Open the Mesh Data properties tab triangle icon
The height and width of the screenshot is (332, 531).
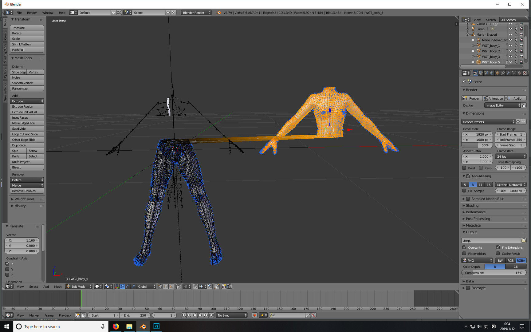pos(514,73)
